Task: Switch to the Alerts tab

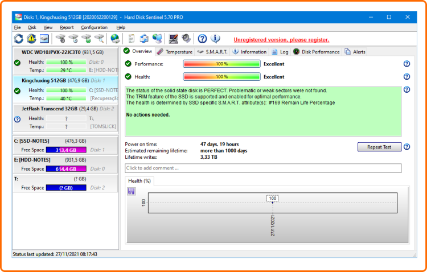Action: pyautogui.click(x=355, y=52)
